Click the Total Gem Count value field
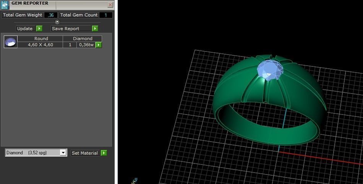 (105, 15)
